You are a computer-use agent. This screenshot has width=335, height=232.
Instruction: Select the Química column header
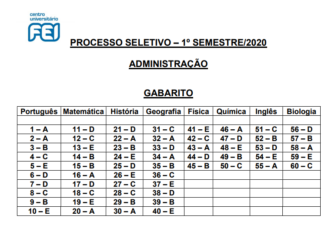coord(231,111)
